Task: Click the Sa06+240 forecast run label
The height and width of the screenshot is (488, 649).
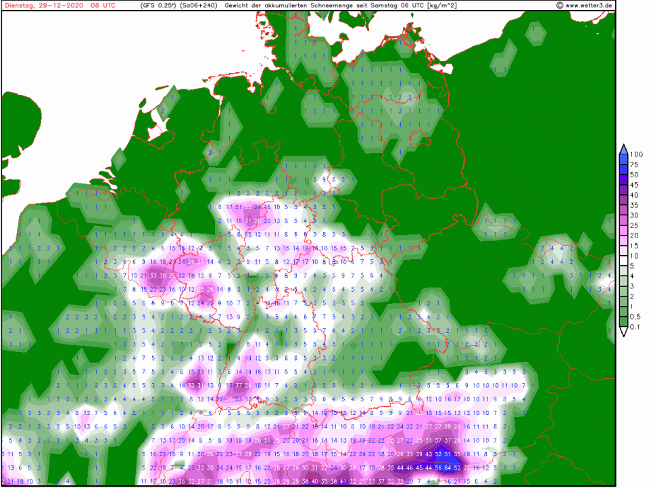Action: (199, 5)
